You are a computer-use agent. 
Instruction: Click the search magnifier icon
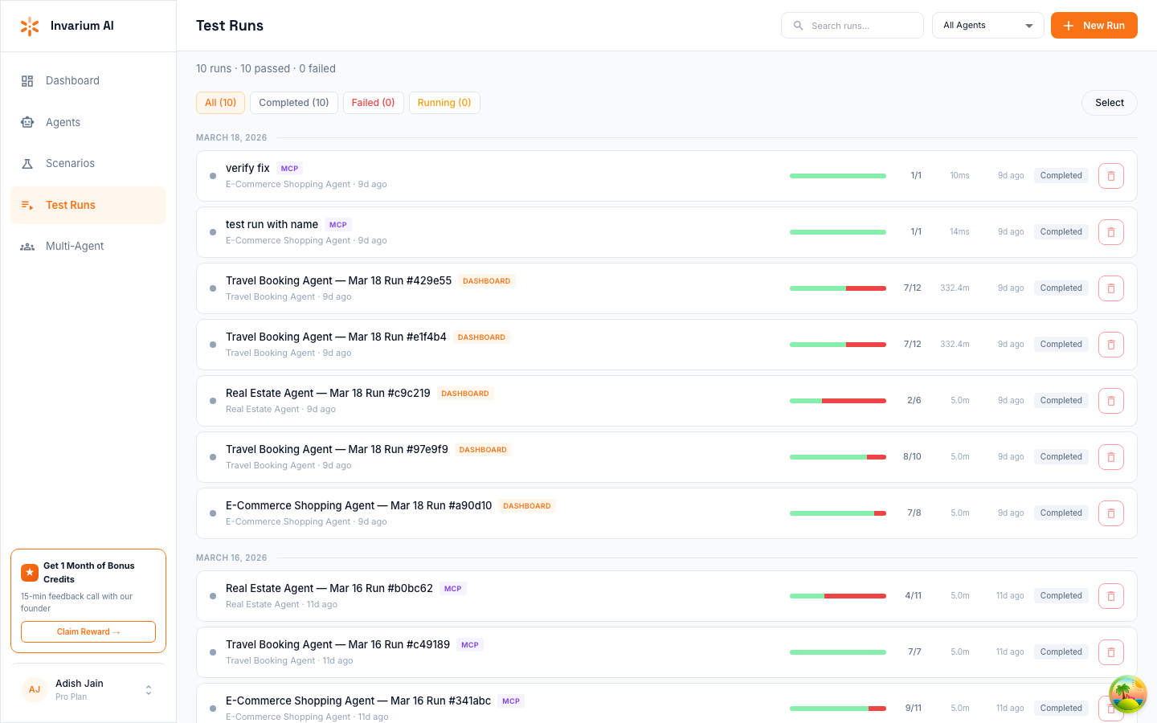[798, 25]
